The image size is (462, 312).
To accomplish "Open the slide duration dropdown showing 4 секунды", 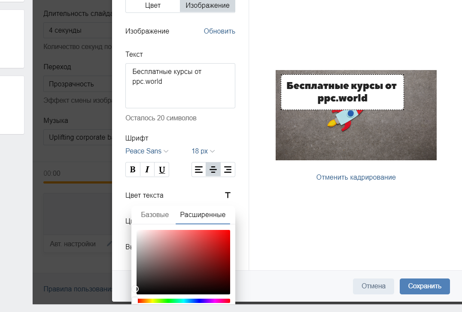I will point(77,30).
